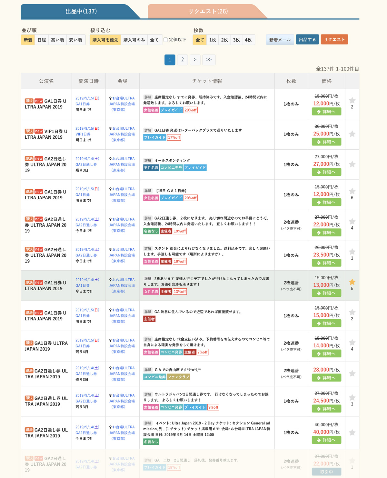
Task: Select the 購入可を優先 filter
Action: tap(105, 40)
